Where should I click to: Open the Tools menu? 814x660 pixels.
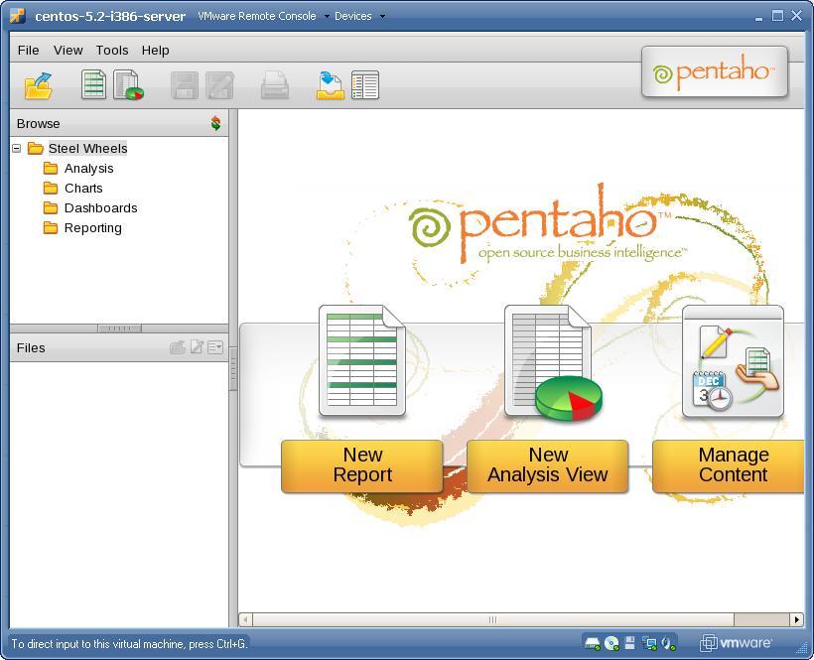click(x=111, y=50)
